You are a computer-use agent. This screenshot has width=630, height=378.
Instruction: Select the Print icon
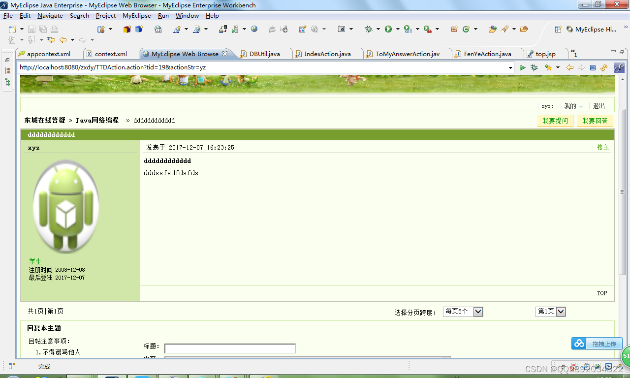pos(54,29)
